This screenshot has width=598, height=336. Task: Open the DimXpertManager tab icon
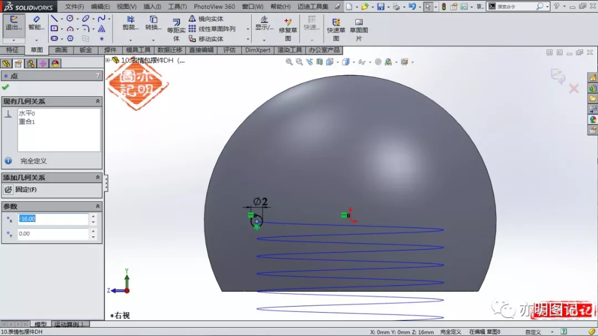coord(43,63)
